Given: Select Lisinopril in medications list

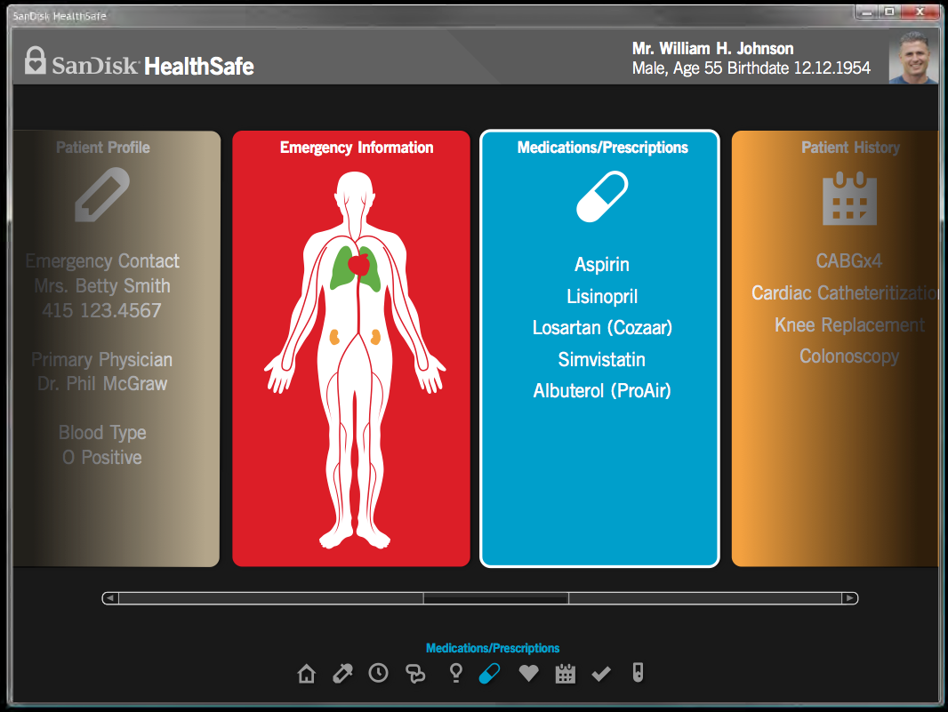Looking at the screenshot, I should [602, 296].
